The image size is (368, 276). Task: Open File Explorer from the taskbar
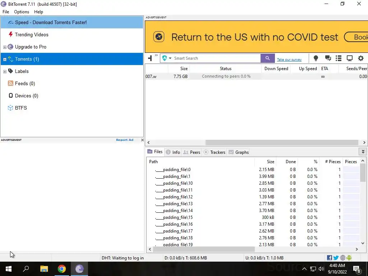(44, 269)
